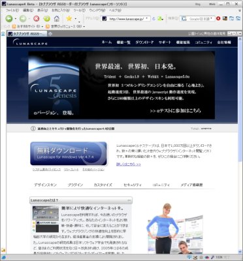The image size is (243, 261).
Task: Reload the page with the green refresh icon
Action: (46, 19)
